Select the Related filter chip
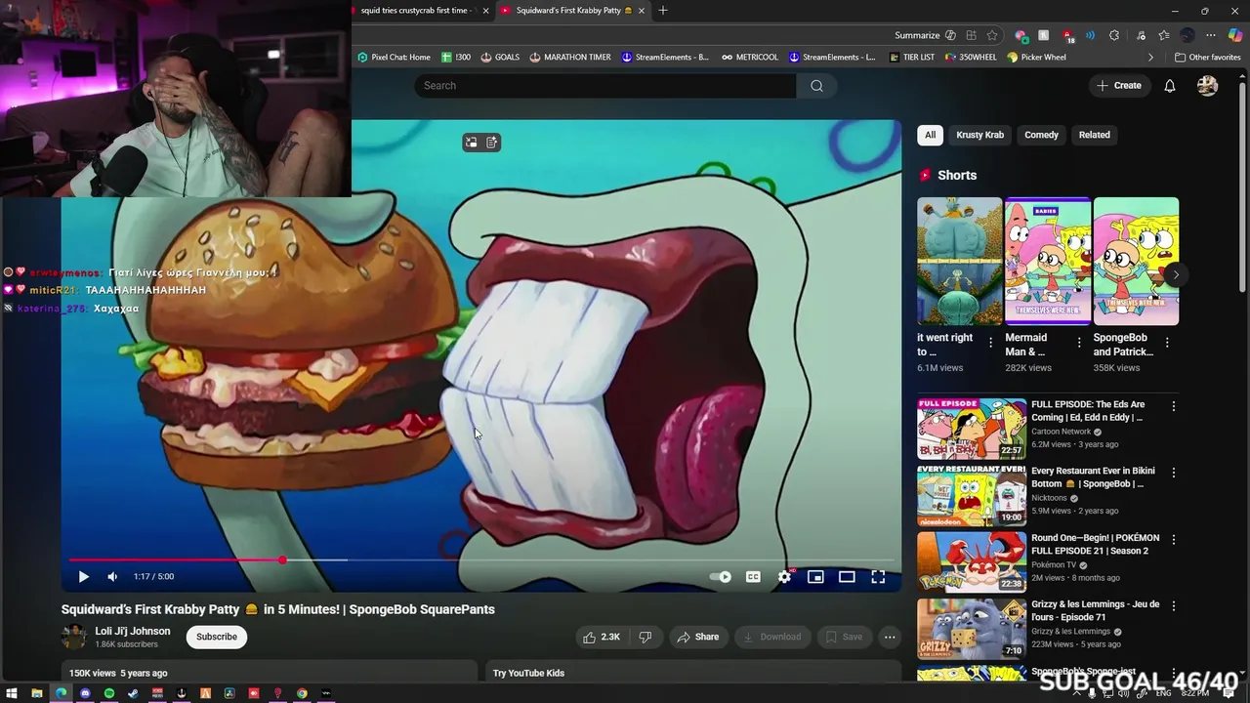Image resolution: width=1250 pixels, height=703 pixels. click(1094, 135)
